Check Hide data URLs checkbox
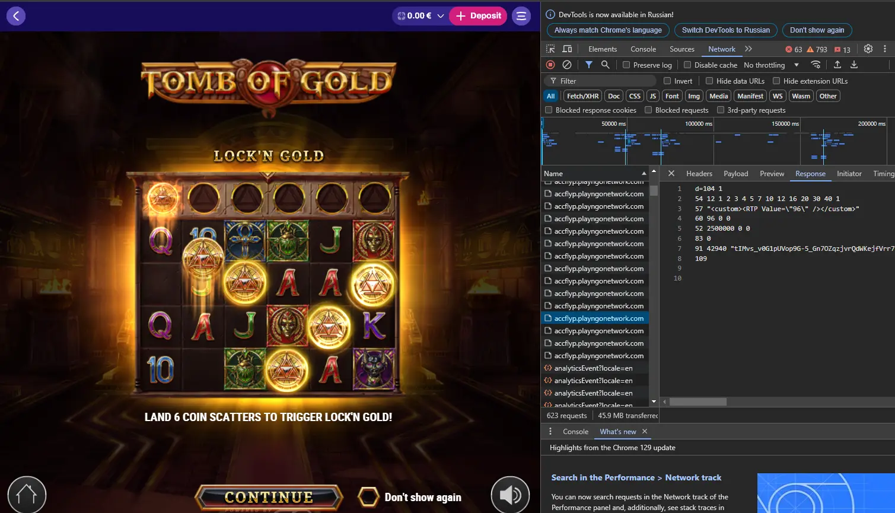 coord(709,81)
